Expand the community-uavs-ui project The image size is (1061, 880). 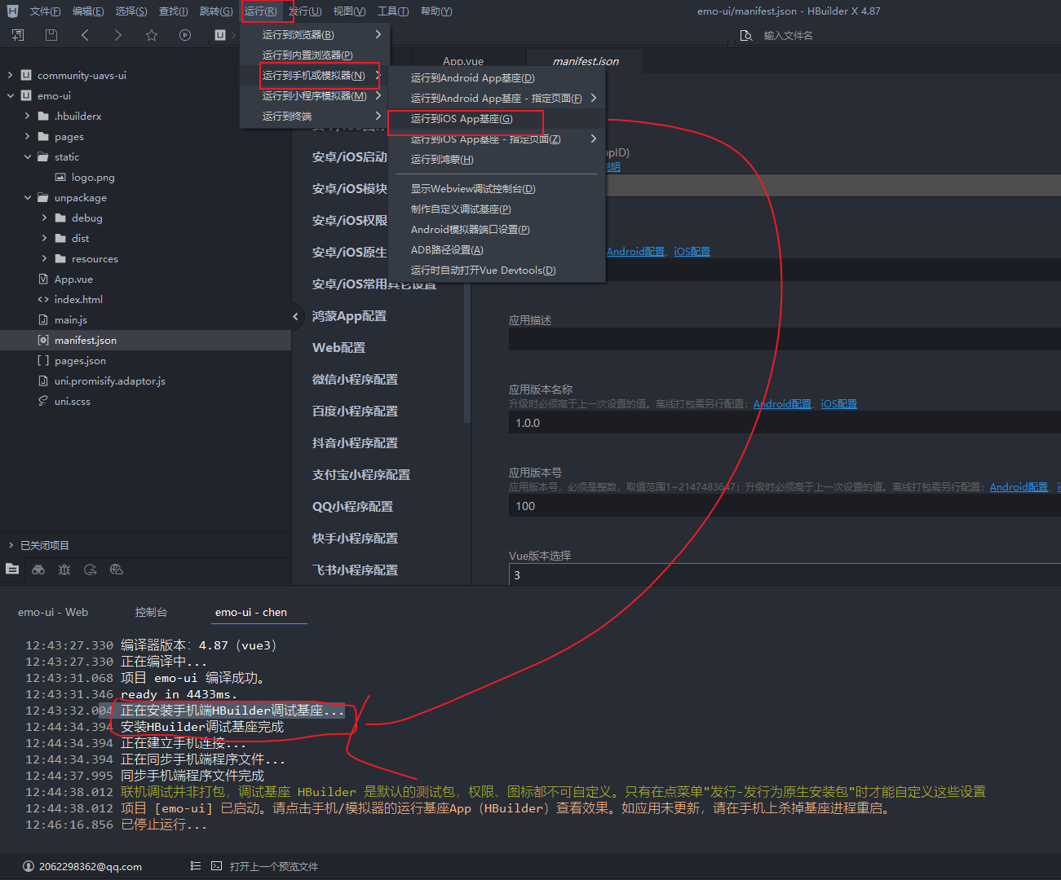(10, 75)
